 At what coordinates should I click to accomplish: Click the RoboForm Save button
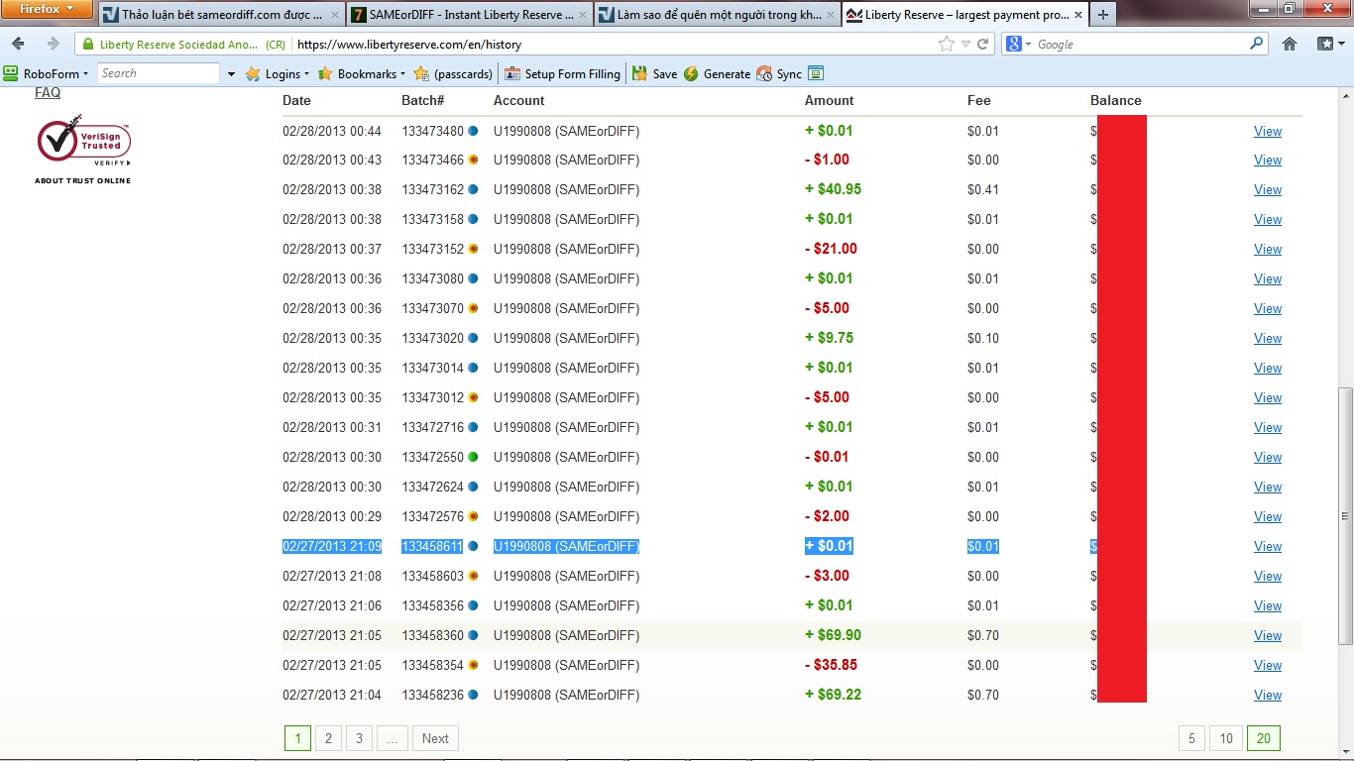[x=654, y=73]
